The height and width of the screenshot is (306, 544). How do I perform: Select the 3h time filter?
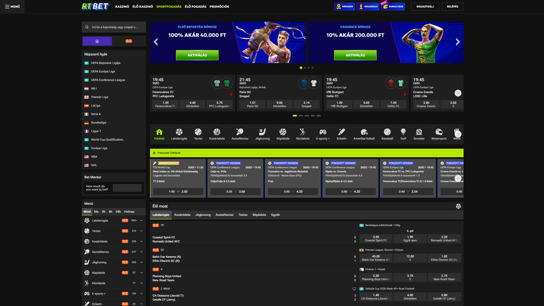pyautogui.click(x=103, y=212)
